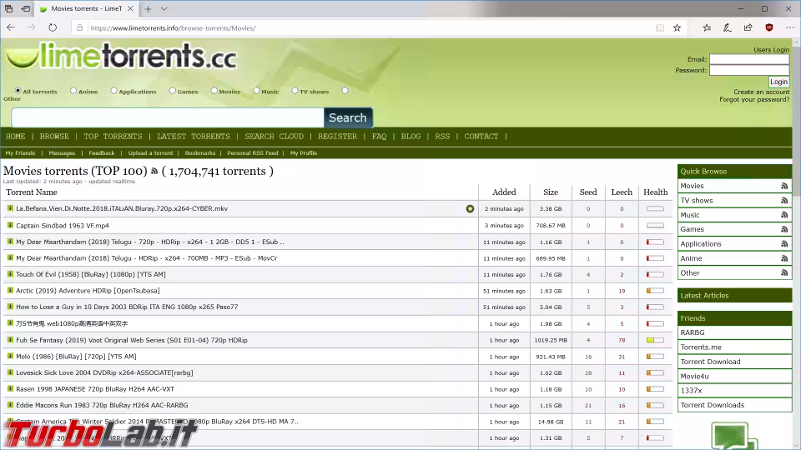Open a new tab with plus icon
Image resolution: width=801 pixels, height=450 pixels.
point(148,8)
